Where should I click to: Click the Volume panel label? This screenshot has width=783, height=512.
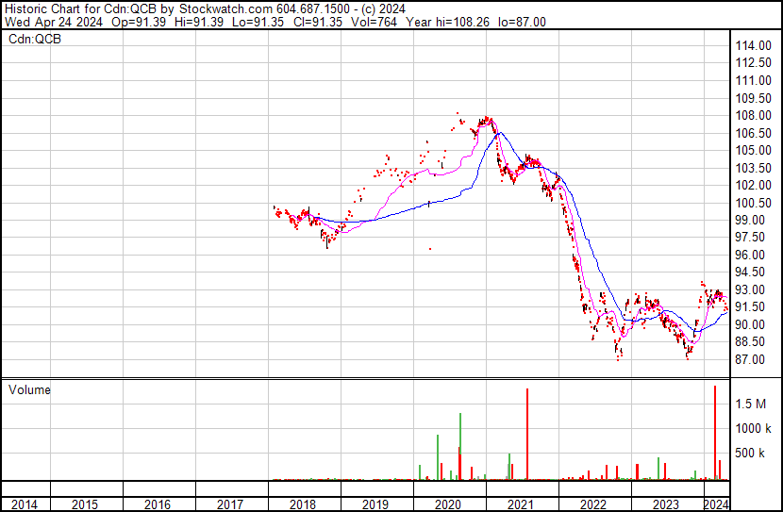pos(29,389)
